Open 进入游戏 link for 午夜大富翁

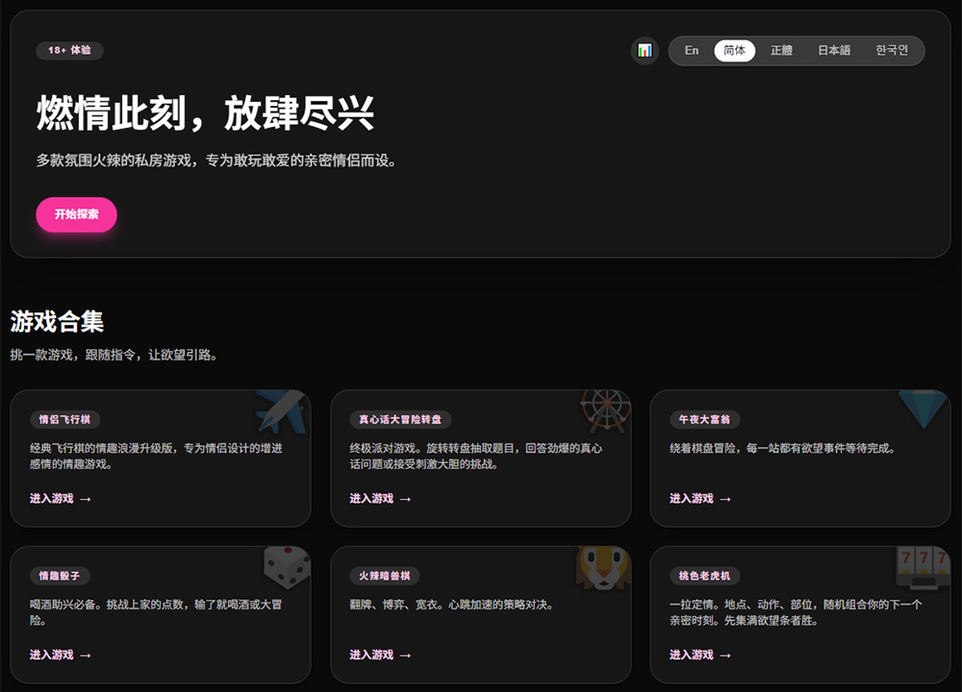point(700,498)
